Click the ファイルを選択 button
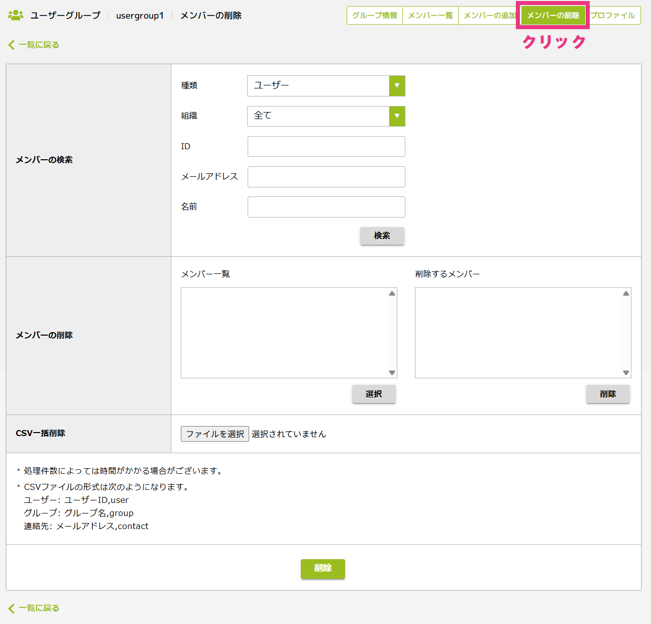This screenshot has width=651, height=624. [215, 434]
